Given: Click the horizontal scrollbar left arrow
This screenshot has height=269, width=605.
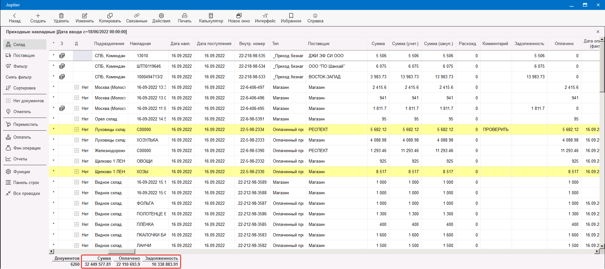Looking at the screenshot, I should 51,251.
